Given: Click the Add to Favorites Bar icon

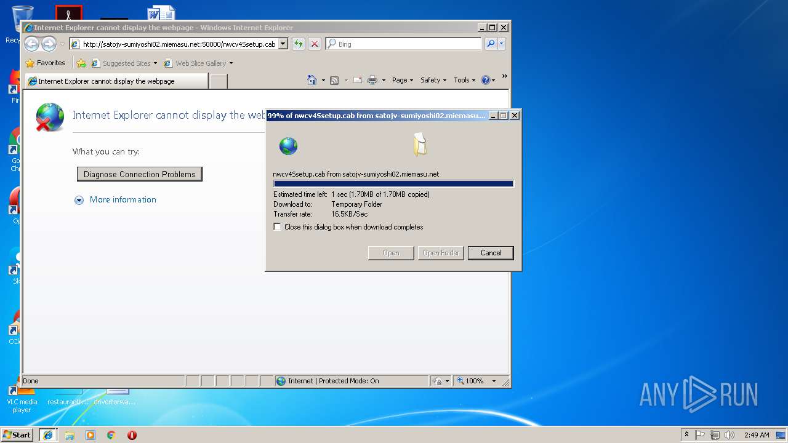Looking at the screenshot, I should pyautogui.click(x=81, y=63).
